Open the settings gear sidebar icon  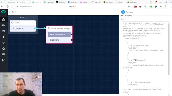pyautogui.click(x=3, y=43)
